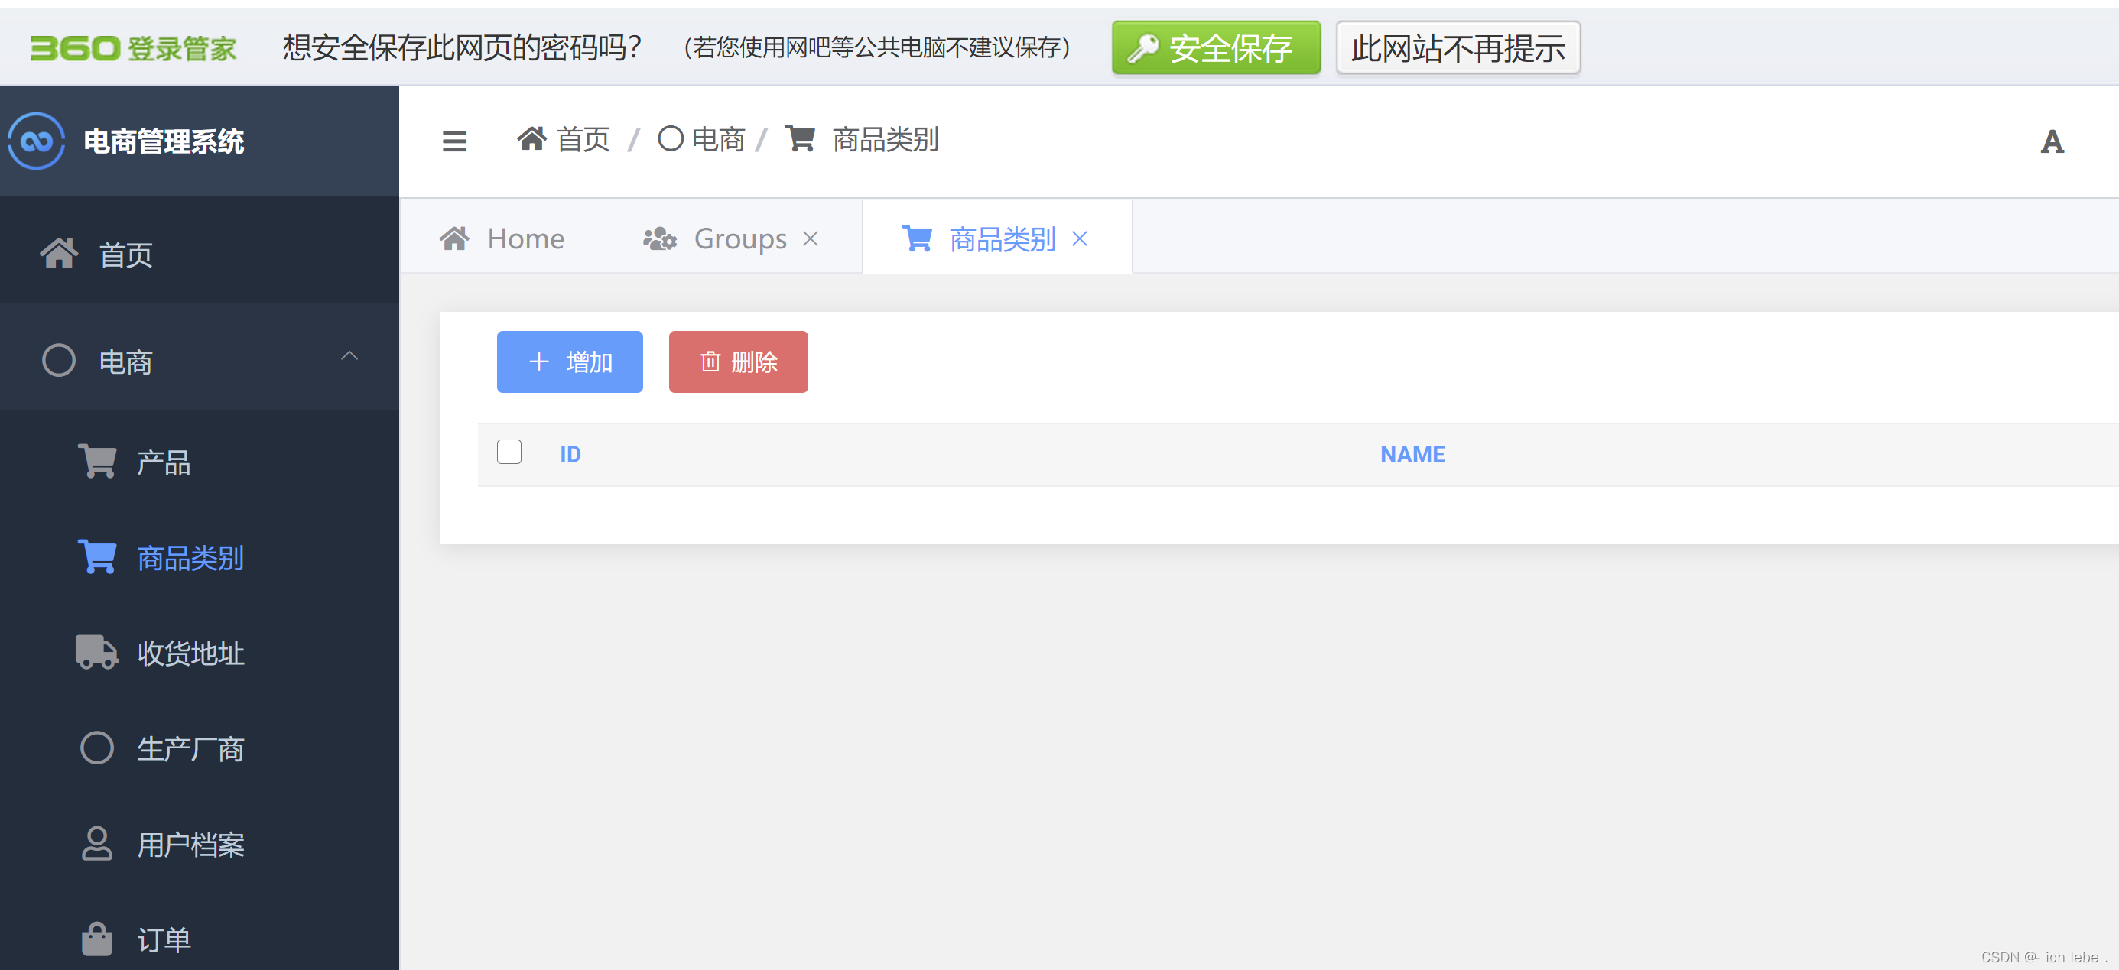Sort the table by the NAME column
The height and width of the screenshot is (970, 2119).
point(1412,454)
